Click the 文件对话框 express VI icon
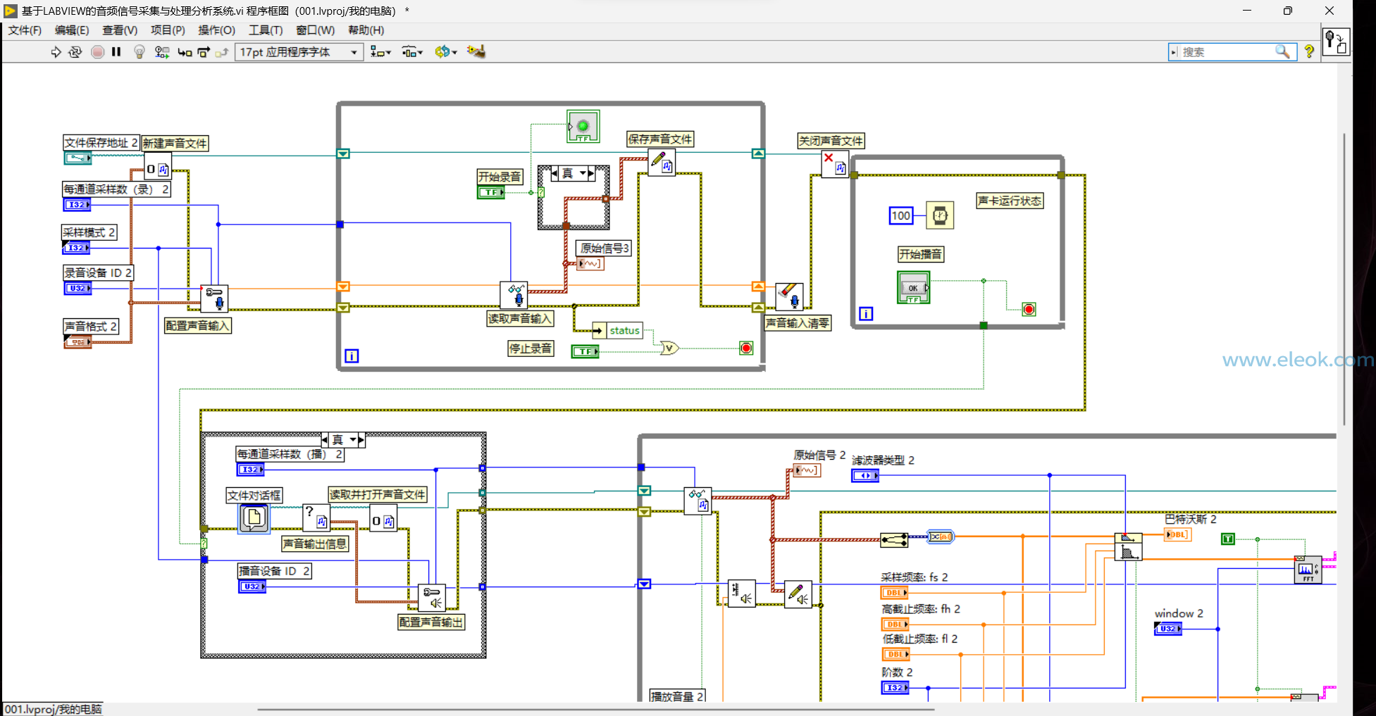This screenshot has height=716, width=1376. [x=254, y=519]
